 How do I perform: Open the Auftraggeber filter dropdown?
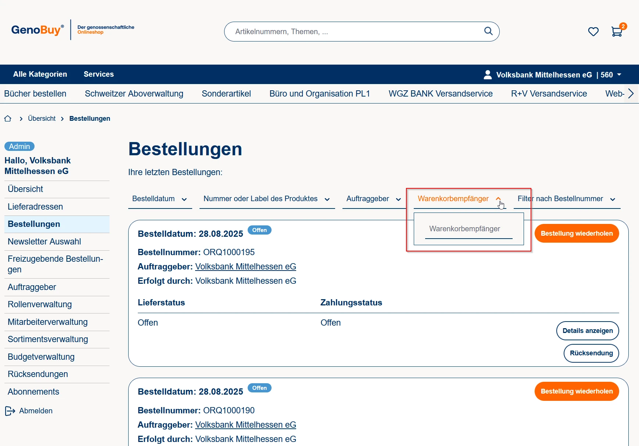point(373,199)
